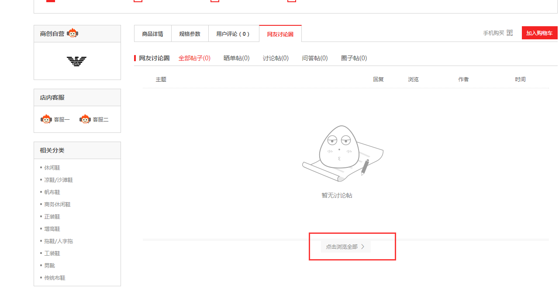This screenshot has width=559, height=295.
Task: Click the 点击浏览全部 button
Action: pos(346,247)
